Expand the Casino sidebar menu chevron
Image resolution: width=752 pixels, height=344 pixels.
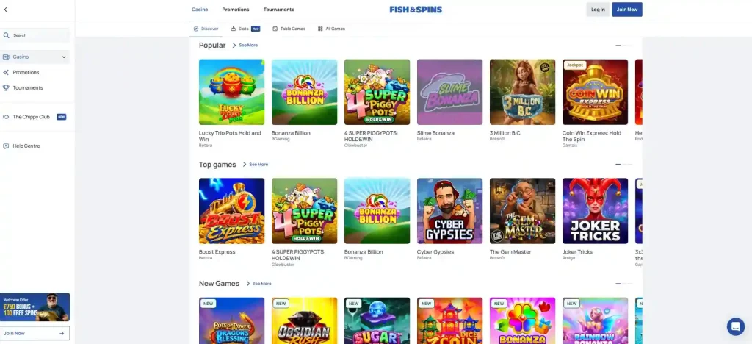pos(64,57)
